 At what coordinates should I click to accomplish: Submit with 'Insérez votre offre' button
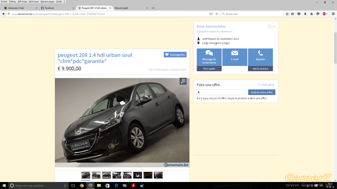[x=262, y=92]
